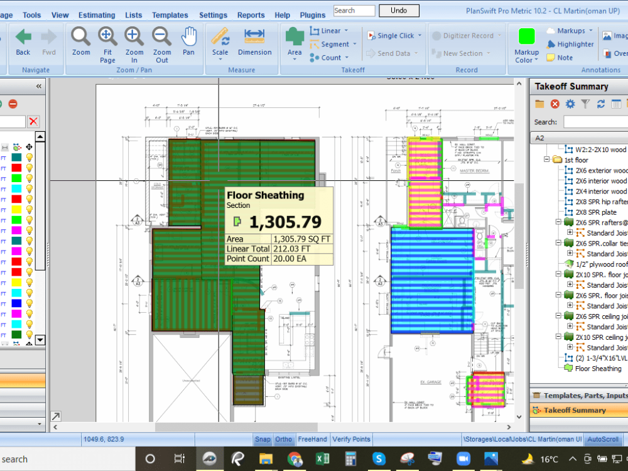Collapse left panel with double chevron
This screenshot has height=471, width=628.
[39, 86]
